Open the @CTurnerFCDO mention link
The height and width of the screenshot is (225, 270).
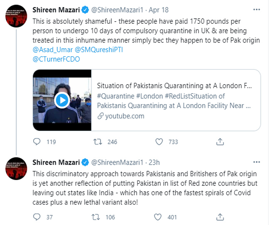[56, 59]
